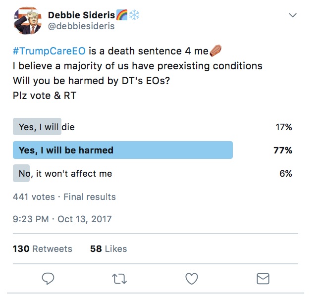Expand tweet options chevron menu

click(x=293, y=15)
